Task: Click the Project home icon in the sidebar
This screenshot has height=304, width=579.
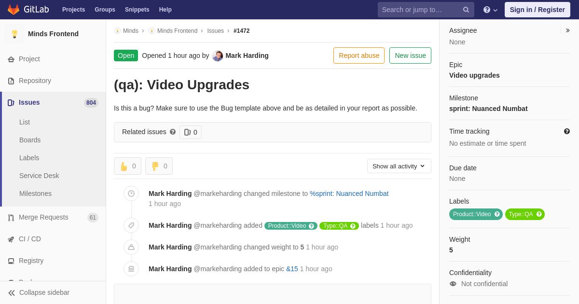Action: [x=11, y=59]
